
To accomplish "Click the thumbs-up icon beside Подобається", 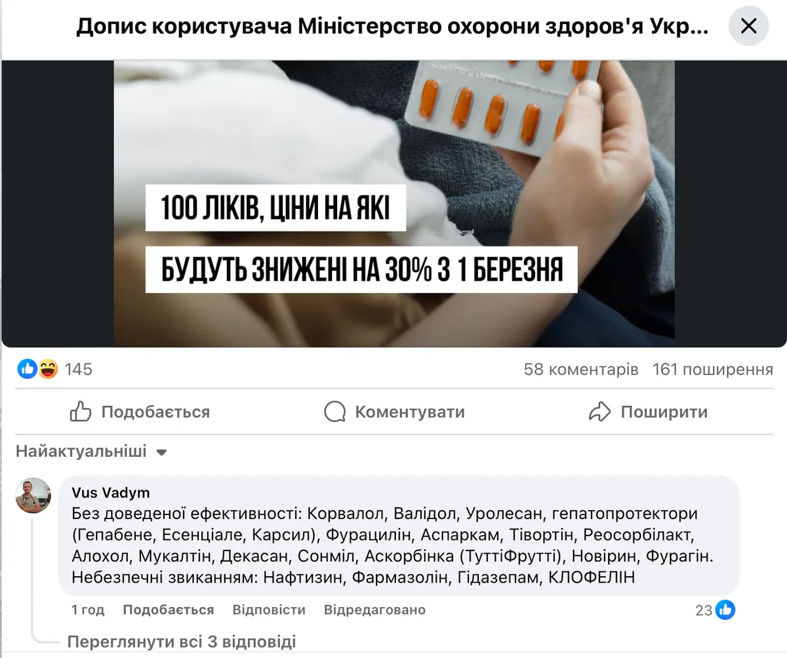I will [80, 412].
